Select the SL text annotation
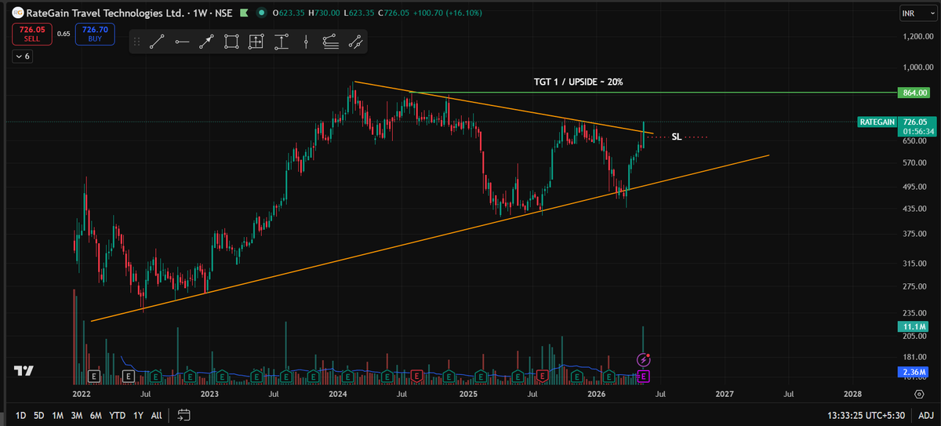 tap(677, 137)
